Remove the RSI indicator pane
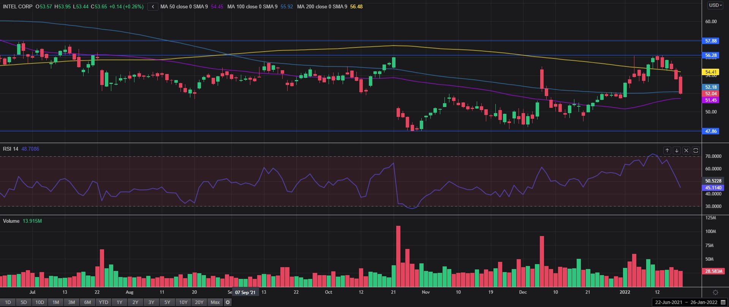The image size is (729, 307). 686,151
